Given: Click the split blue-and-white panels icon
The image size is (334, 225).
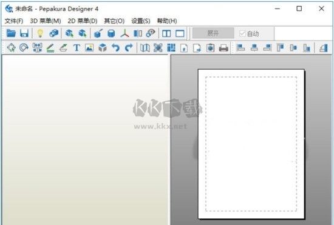Looking at the screenshot, I should (138, 33).
